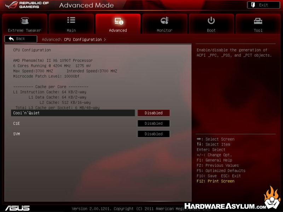
Task: Open the Extreme Tweaker tab
Action: click(24, 24)
